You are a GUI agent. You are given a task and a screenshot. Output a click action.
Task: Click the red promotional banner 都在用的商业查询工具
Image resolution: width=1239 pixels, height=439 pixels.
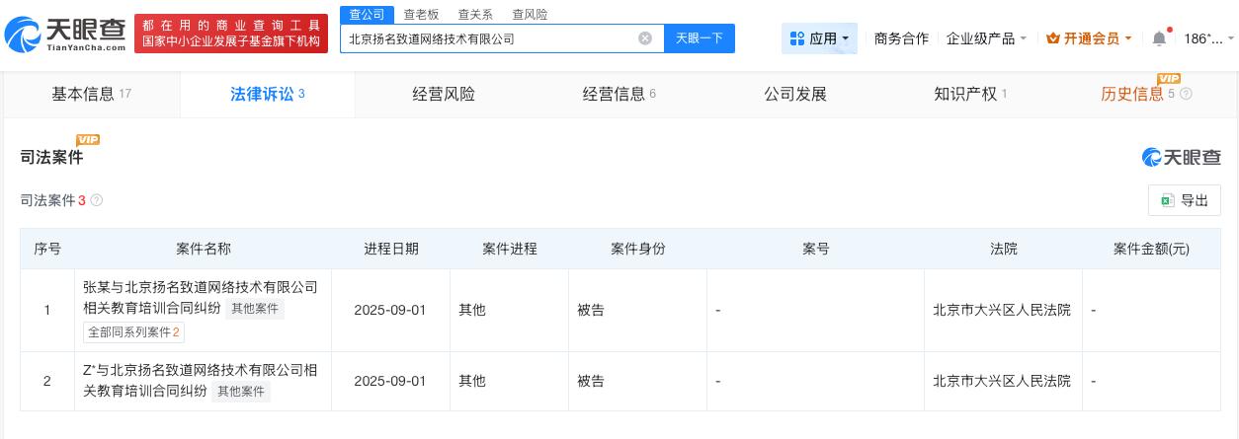pos(231,34)
